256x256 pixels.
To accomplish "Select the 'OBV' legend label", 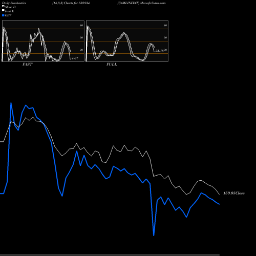I will click(x=8, y=15).
